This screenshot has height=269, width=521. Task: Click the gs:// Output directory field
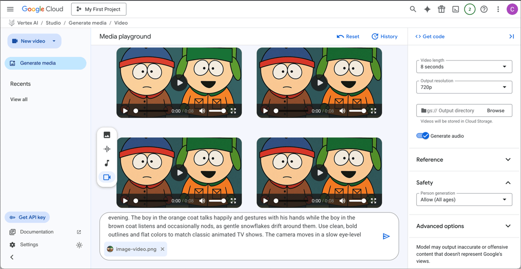point(464,110)
